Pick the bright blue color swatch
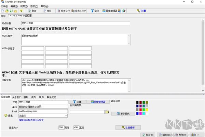The height and width of the screenshot is (137, 205). click(x=137, y=114)
